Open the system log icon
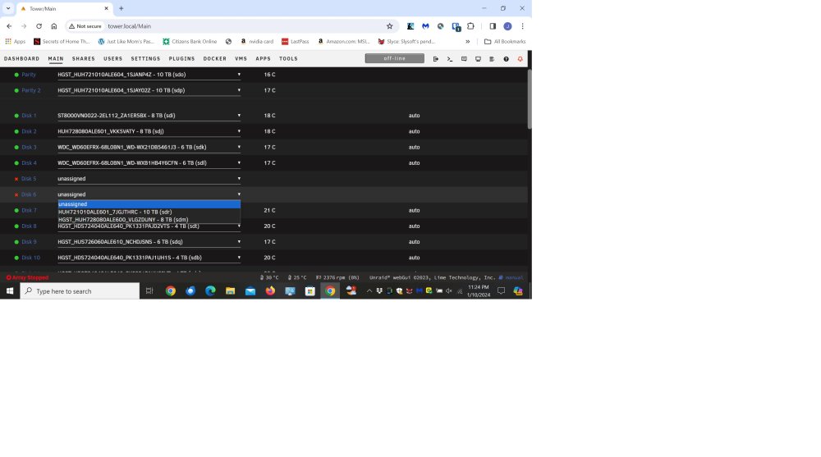The width and height of the screenshot is (821, 457). (x=492, y=59)
